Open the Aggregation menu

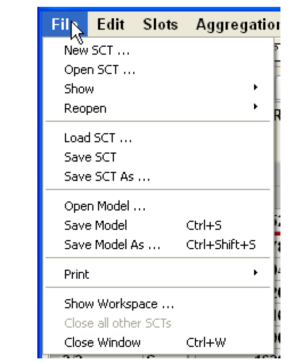click(237, 25)
